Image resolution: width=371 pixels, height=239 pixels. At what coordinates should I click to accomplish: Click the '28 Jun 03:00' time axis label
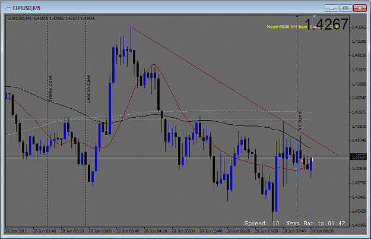100,231
